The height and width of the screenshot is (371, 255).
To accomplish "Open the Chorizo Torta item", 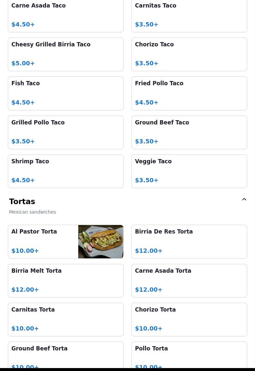I will point(189,319).
